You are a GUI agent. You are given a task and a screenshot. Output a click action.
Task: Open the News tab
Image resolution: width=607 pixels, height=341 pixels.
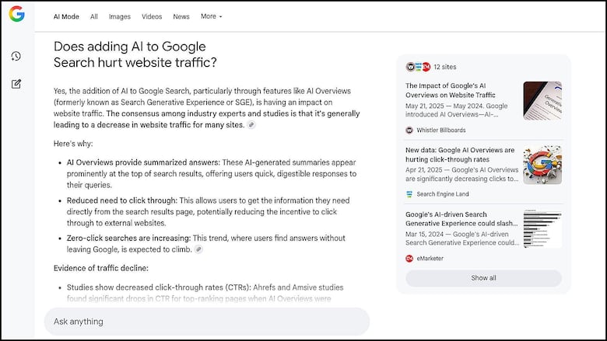click(181, 16)
